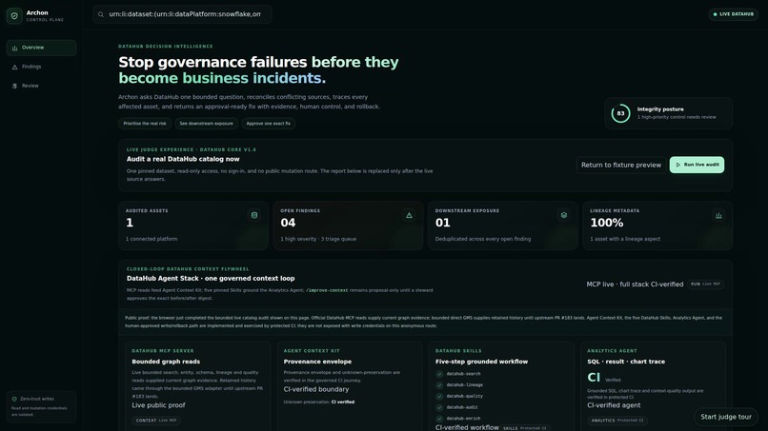Click the Open Findings stat card
The height and width of the screenshot is (431, 768).
tap(348, 225)
